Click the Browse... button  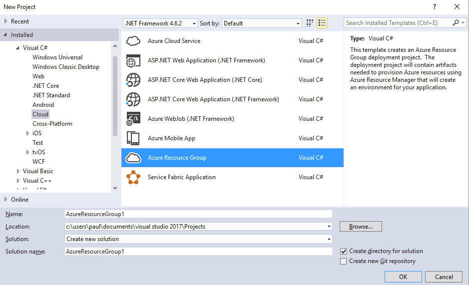[x=361, y=227]
